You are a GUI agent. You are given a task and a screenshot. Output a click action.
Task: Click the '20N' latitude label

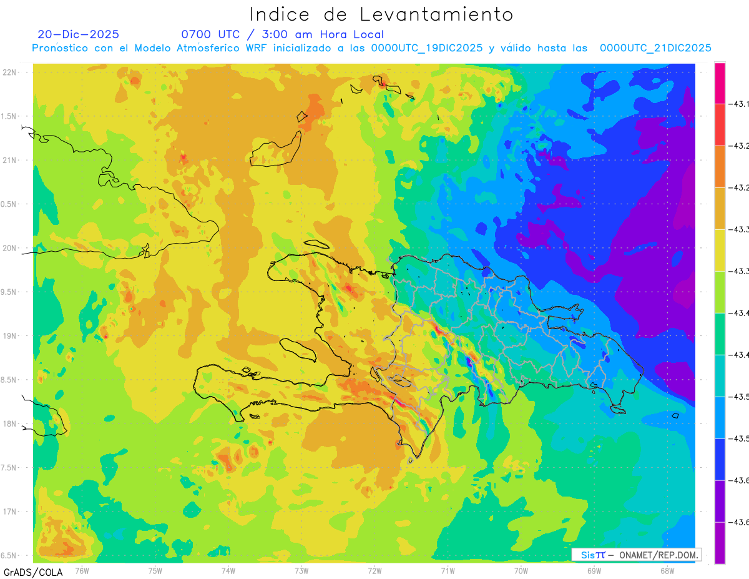[x=11, y=248]
